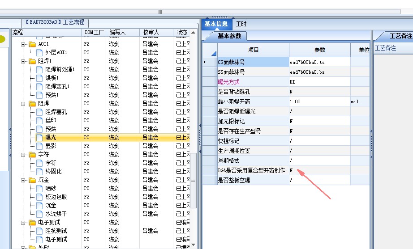Viewport: 413px width, 249px height.
Task: Select the 电子测试 child step row
Action: tap(112, 240)
